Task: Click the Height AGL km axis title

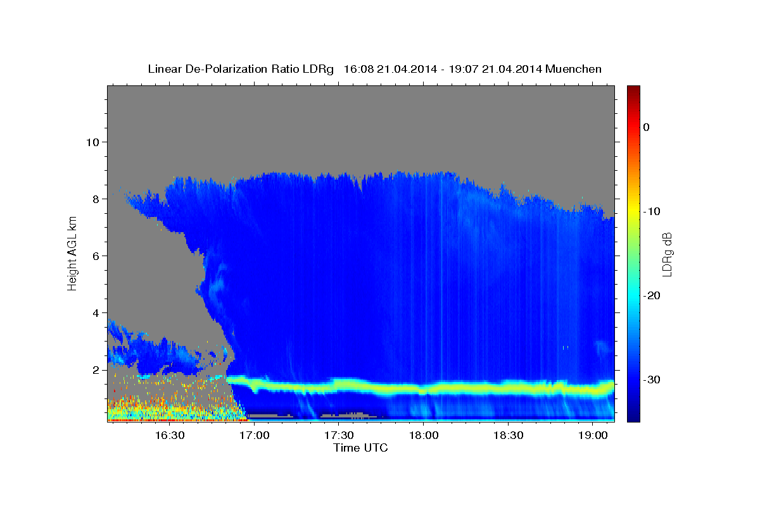Action: point(73,252)
